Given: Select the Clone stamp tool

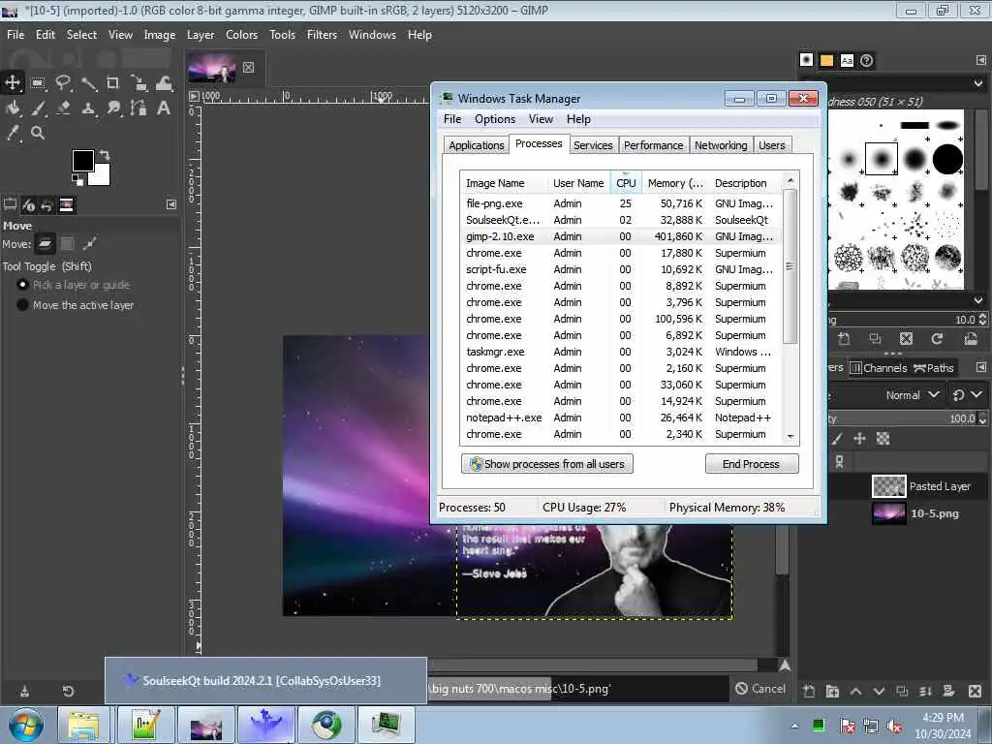Looking at the screenshot, I should click(88, 108).
